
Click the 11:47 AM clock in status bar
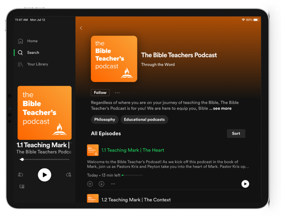pyautogui.click(x=21, y=20)
